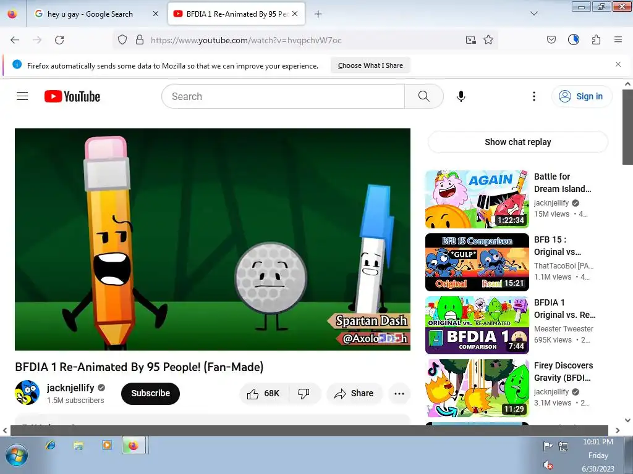Go back with browser back arrow
Image resolution: width=633 pixels, height=474 pixels.
pyautogui.click(x=15, y=40)
